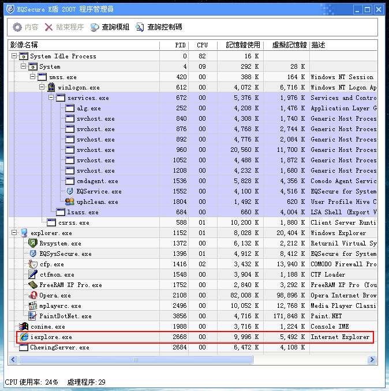Open 查詢控制碼 from the toolbar

pyautogui.click(x=159, y=27)
